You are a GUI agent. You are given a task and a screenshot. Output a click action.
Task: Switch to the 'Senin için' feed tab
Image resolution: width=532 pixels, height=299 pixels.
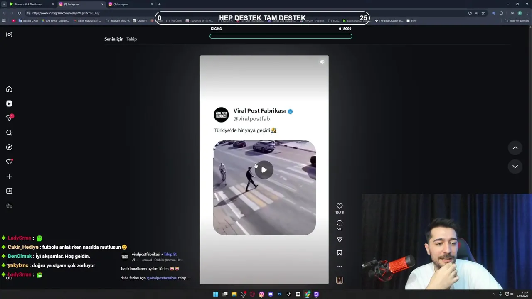(x=114, y=39)
